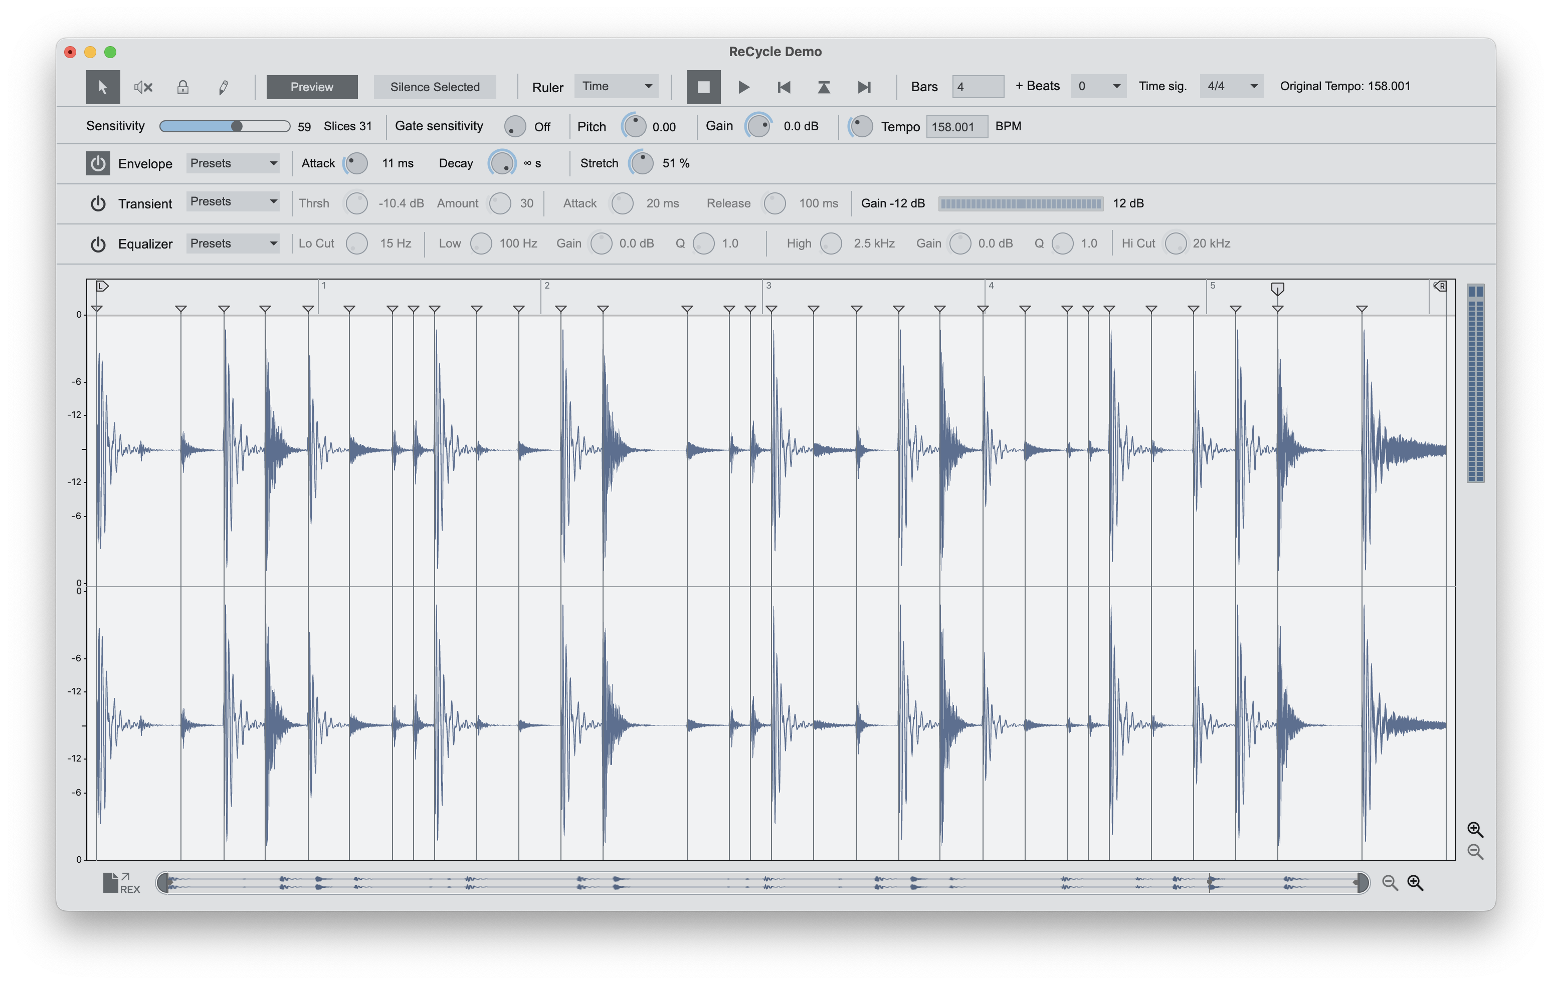Click the Envelope Decay knob
This screenshot has height=985, width=1552.
502,164
